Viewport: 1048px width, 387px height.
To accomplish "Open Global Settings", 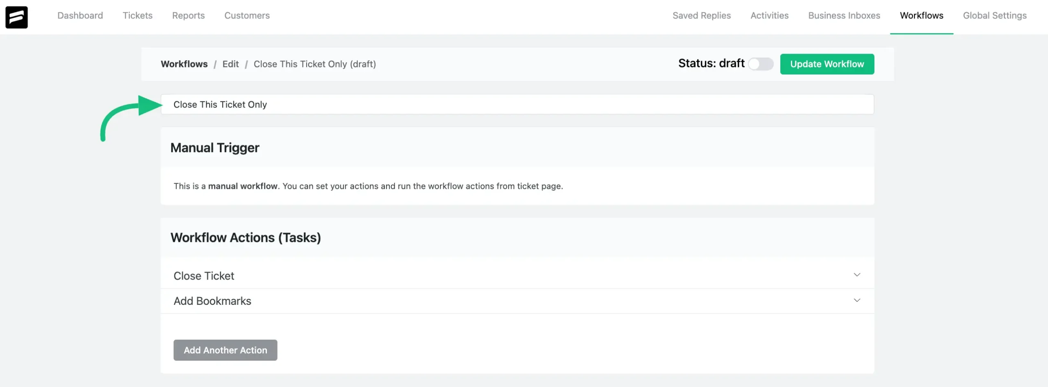I will [995, 16].
